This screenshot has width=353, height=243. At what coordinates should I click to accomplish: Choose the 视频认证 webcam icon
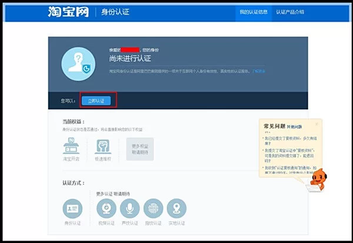[x=106, y=209]
